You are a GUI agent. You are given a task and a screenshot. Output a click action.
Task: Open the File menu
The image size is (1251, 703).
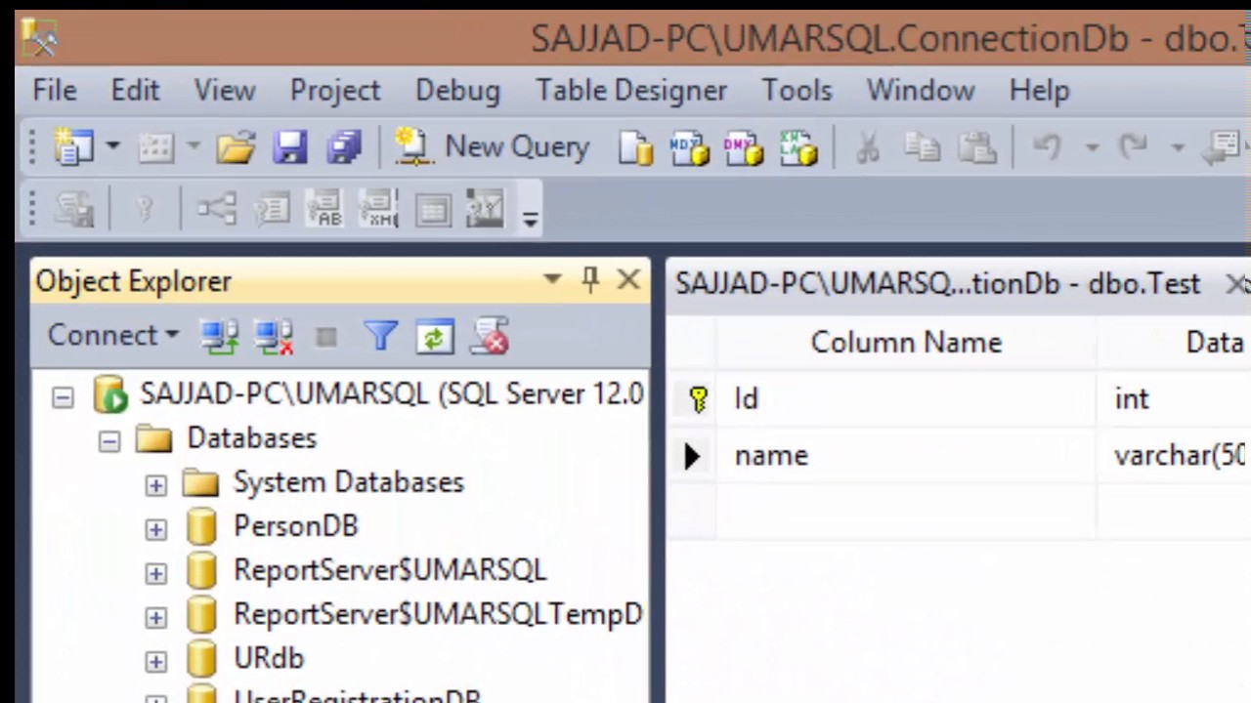pos(55,90)
